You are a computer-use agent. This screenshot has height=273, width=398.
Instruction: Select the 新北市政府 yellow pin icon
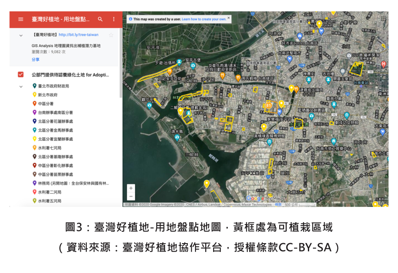pyautogui.click(x=35, y=94)
